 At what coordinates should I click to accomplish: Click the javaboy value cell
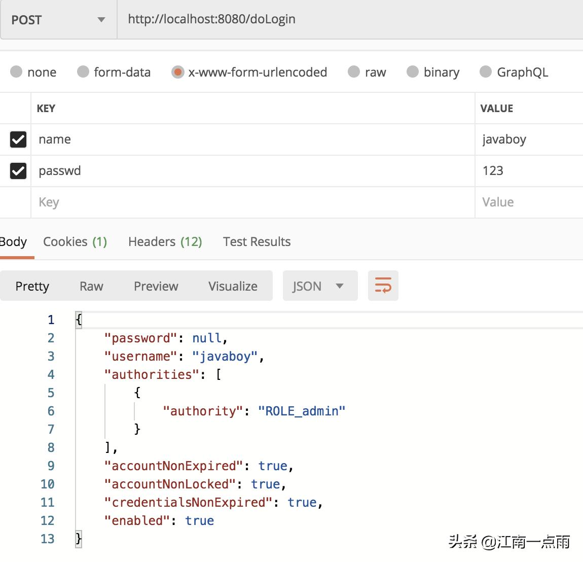[529, 139]
